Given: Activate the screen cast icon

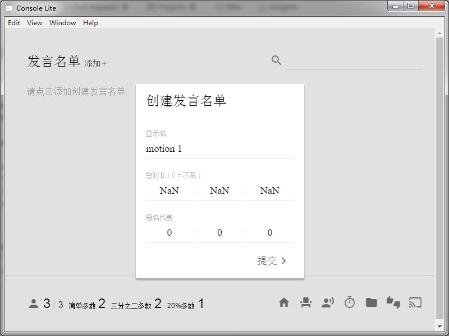Looking at the screenshot, I should point(415,302).
